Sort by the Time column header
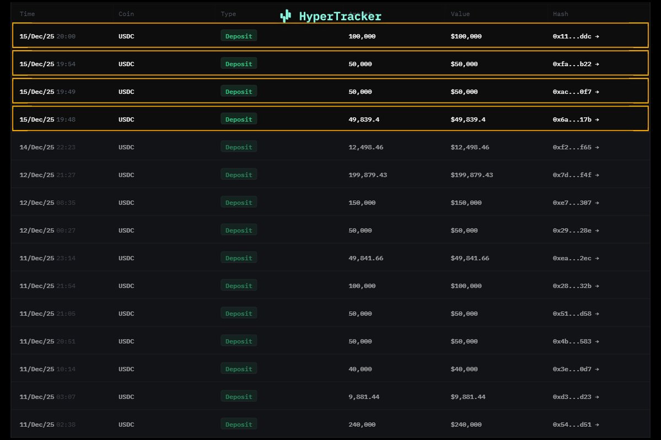 click(x=27, y=14)
